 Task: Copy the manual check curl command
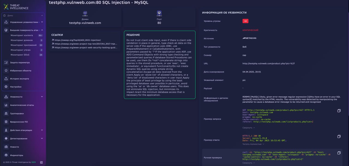tap(339, 153)
